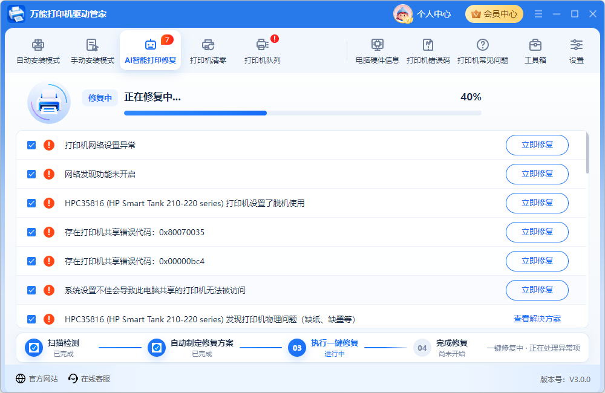The image size is (605, 393).
Task: Uncheck 打印机设置了脱机使用 checkbox
Action: click(31, 203)
